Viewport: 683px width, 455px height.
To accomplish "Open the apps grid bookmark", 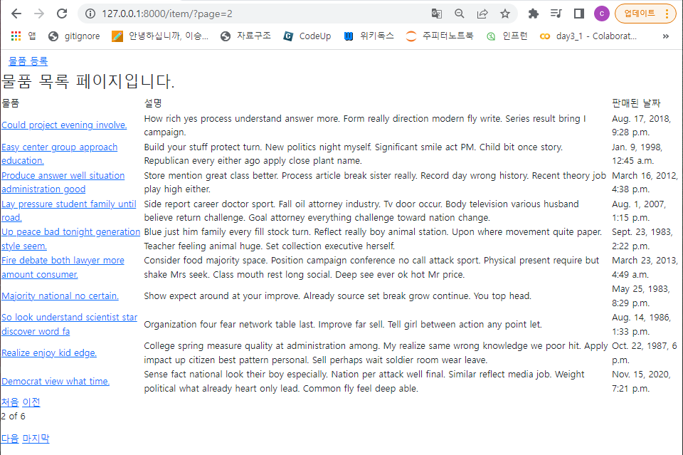I will pyautogui.click(x=23, y=36).
